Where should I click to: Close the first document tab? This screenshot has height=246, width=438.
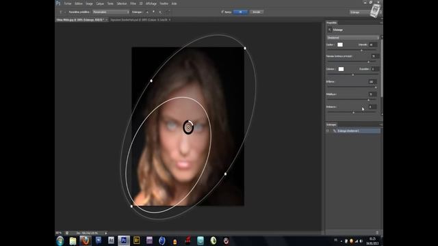[107, 20]
